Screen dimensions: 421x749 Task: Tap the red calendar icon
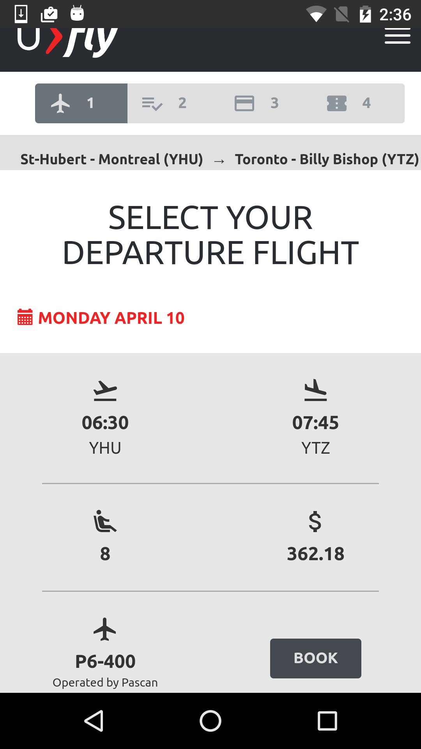click(25, 317)
